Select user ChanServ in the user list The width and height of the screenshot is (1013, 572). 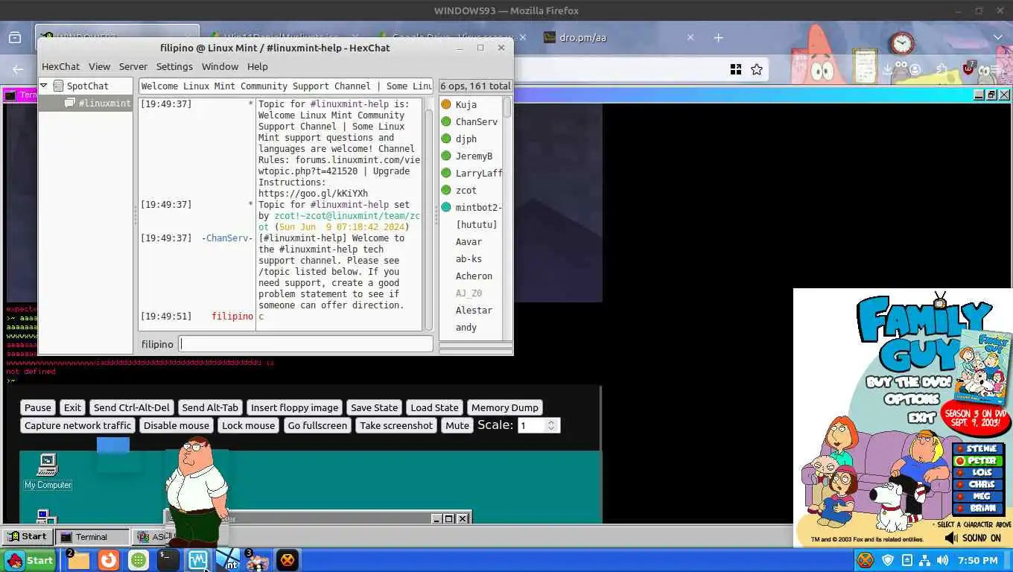471,121
